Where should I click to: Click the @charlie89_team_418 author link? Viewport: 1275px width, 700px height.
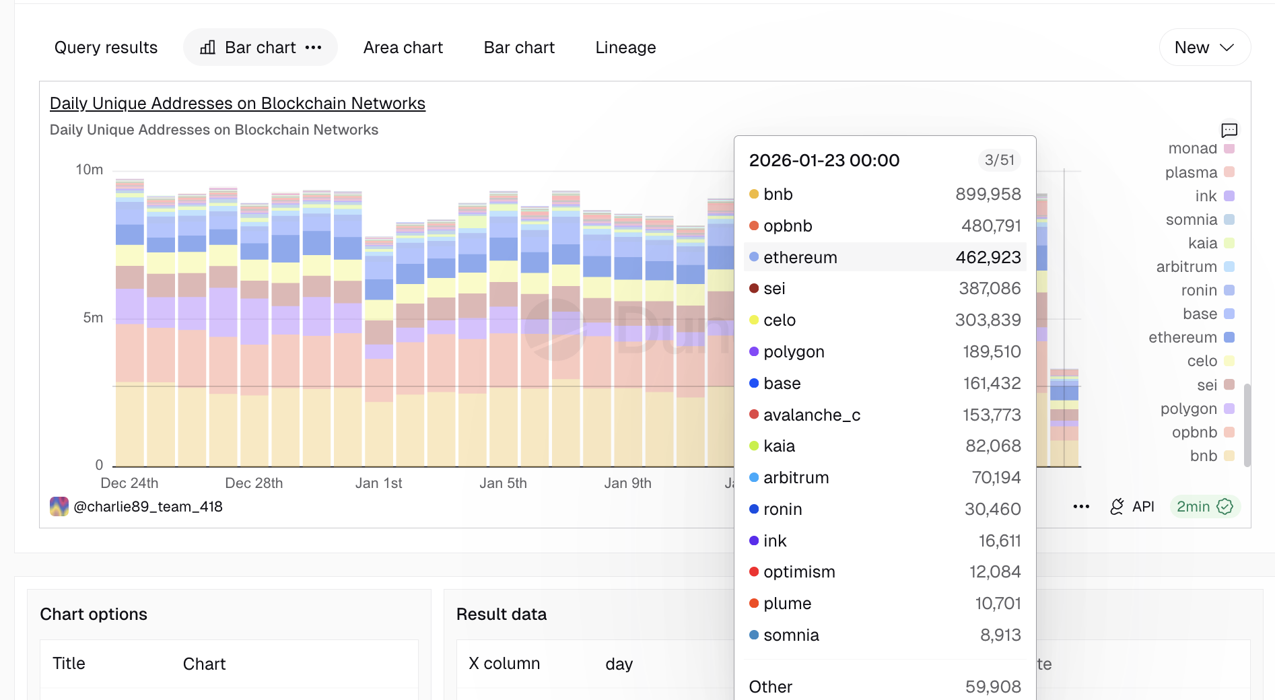tap(147, 507)
